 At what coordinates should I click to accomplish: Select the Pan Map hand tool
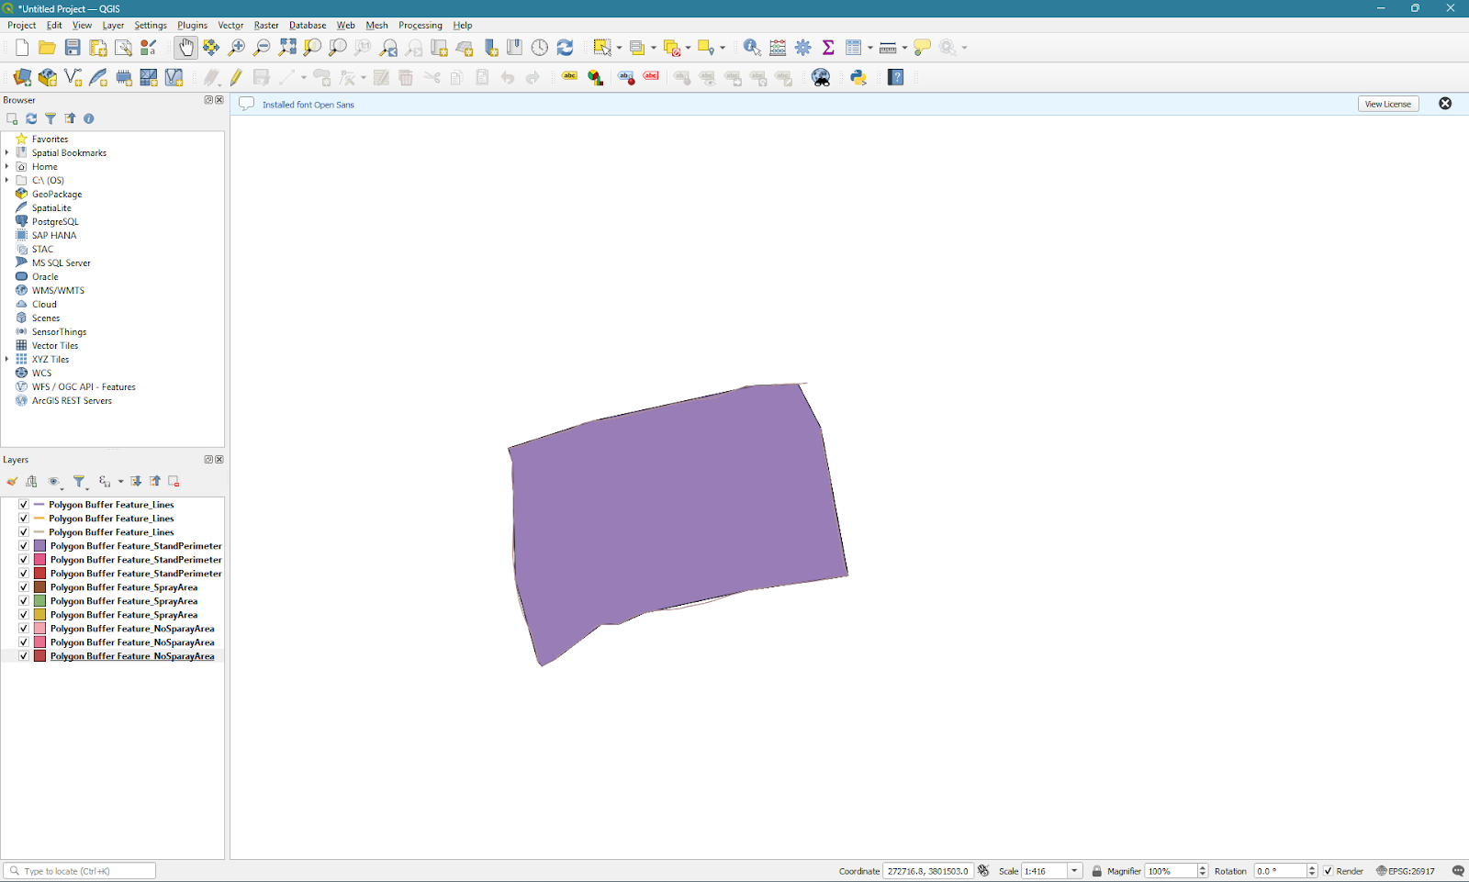pos(186,48)
